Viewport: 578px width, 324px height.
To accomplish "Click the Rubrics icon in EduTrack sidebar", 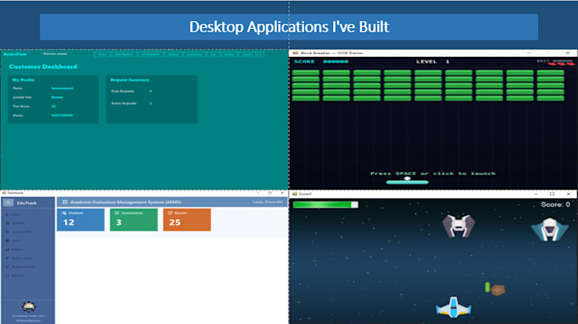I will pos(7,249).
